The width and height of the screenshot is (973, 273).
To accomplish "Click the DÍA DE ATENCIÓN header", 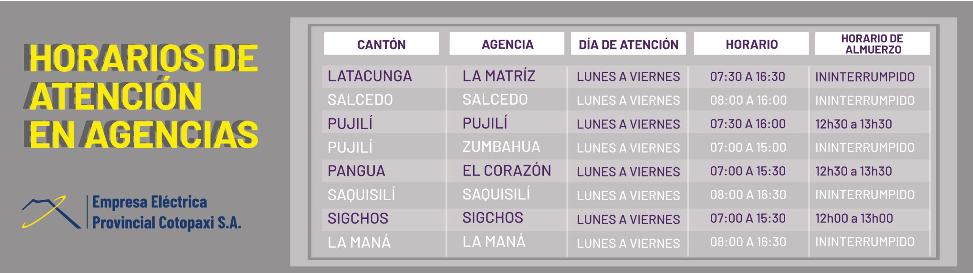I will tap(628, 44).
